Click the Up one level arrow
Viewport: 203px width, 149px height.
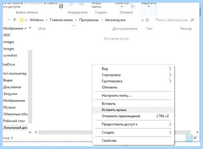[x=15, y=20]
